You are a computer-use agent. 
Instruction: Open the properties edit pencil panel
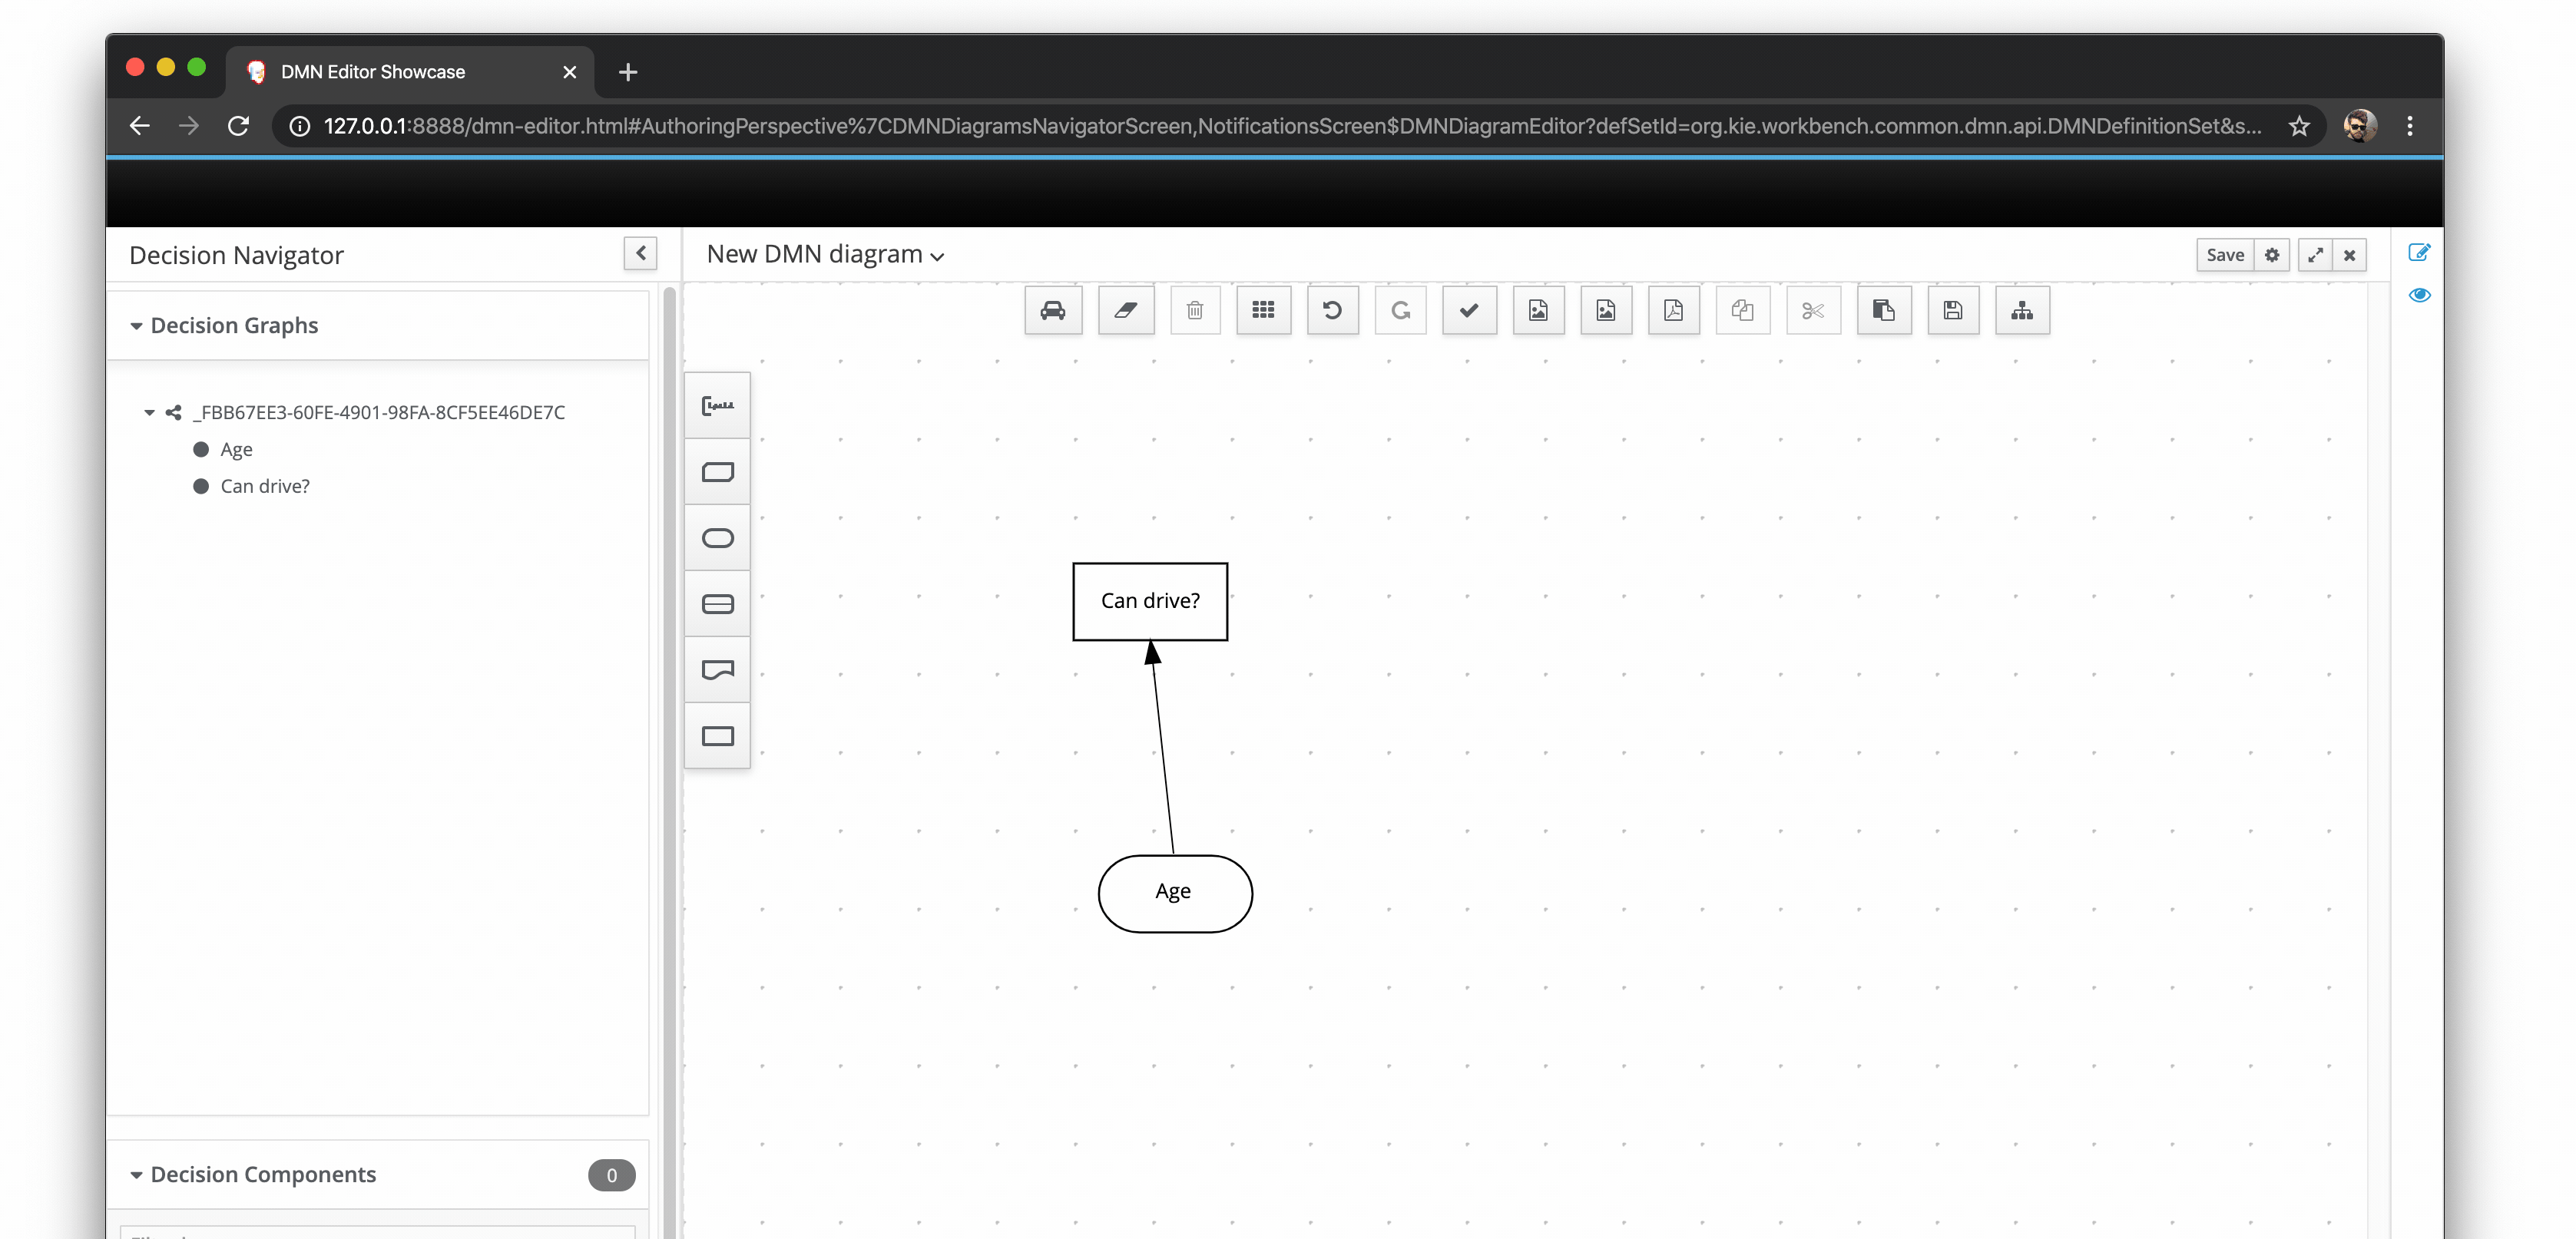coord(2419,253)
